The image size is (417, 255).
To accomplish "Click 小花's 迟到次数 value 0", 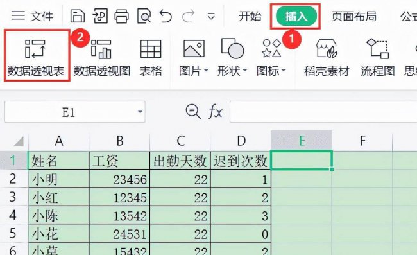I will click(x=241, y=233).
